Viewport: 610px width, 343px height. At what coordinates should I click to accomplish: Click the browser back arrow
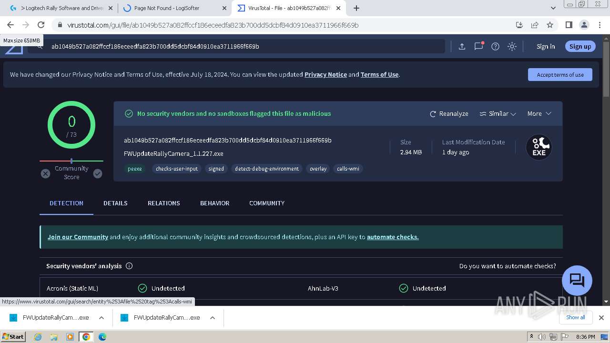(x=10, y=25)
